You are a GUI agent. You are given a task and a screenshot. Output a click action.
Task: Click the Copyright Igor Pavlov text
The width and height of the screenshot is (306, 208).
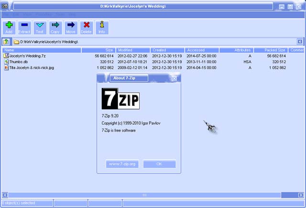pyautogui.click(x=131, y=123)
